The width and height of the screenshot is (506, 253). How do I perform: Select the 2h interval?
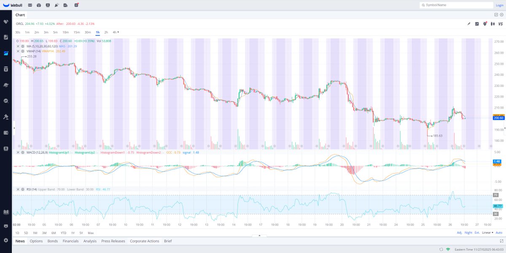pyautogui.click(x=106, y=32)
